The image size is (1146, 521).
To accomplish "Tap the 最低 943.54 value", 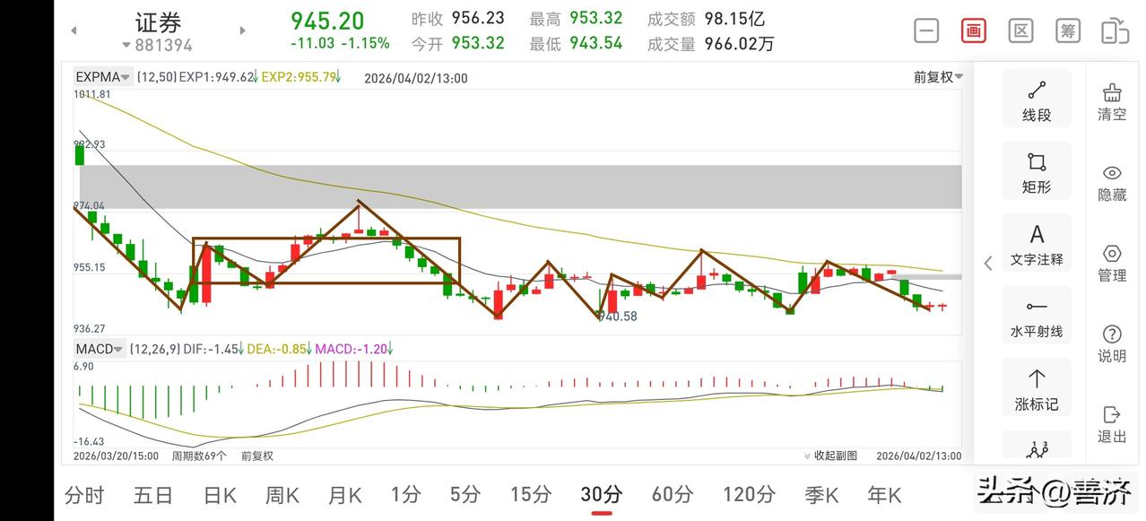I will click(x=595, y=43).
